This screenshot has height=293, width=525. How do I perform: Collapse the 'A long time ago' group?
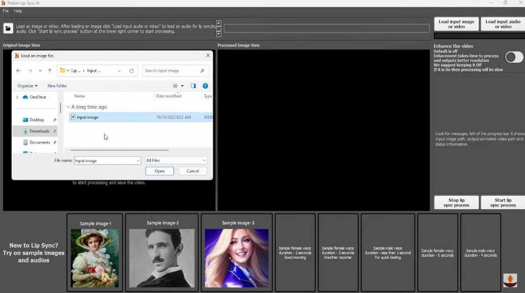point(68,107)
